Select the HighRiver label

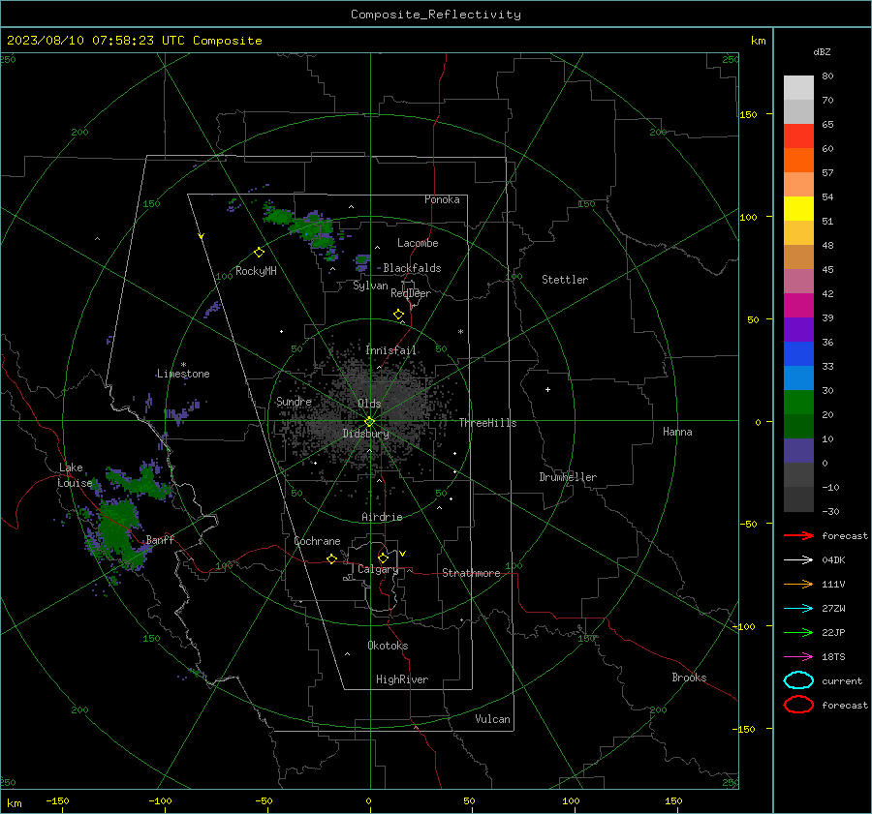(x=402, y=679)
